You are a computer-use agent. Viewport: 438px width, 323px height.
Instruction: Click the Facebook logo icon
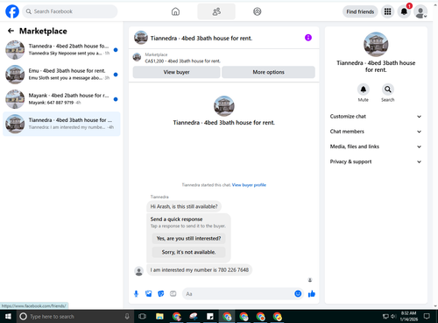(x=12, y=11)
